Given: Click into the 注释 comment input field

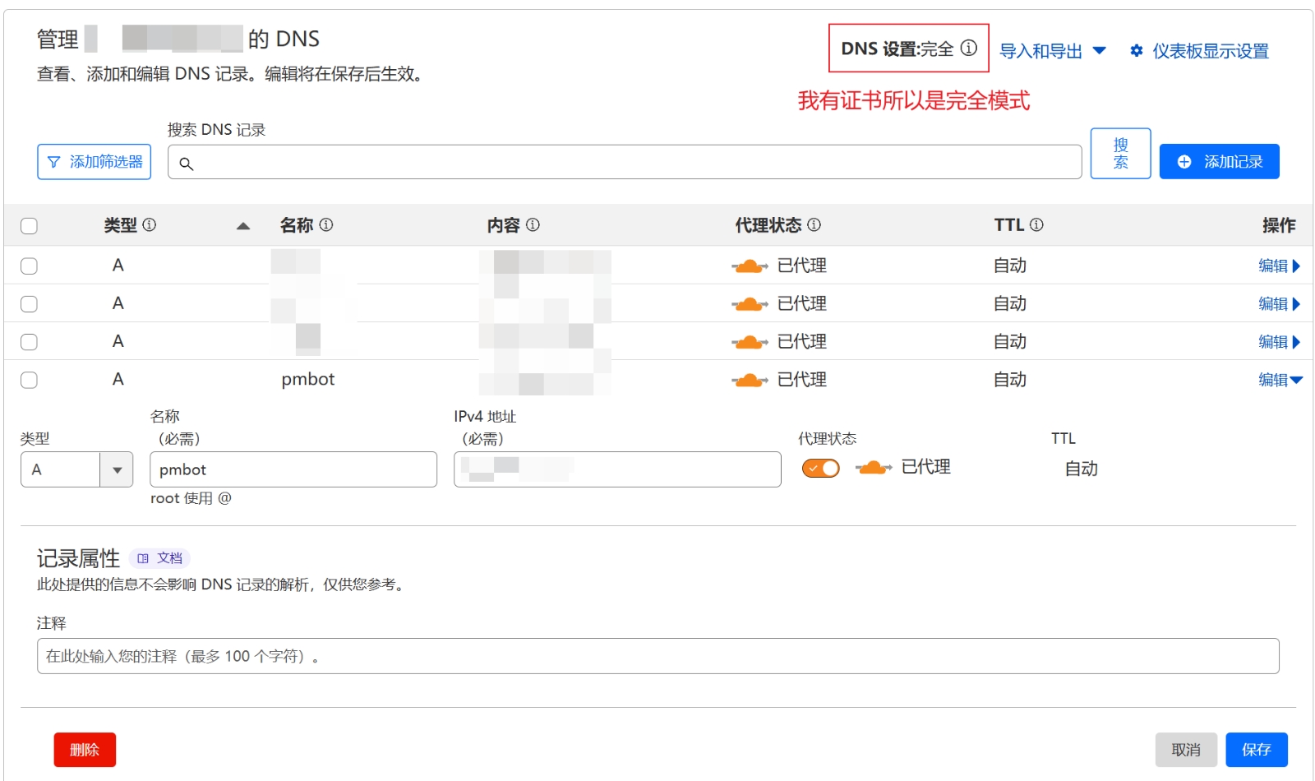Looking at the screenshot, I should [657, 656].
